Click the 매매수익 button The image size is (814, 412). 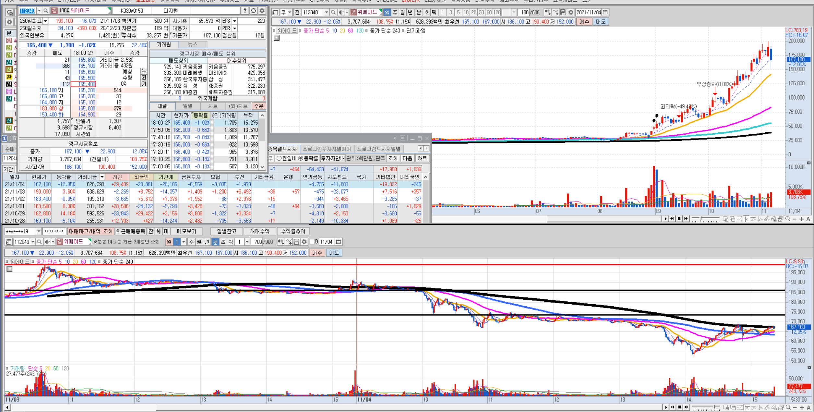click(260, 231)
